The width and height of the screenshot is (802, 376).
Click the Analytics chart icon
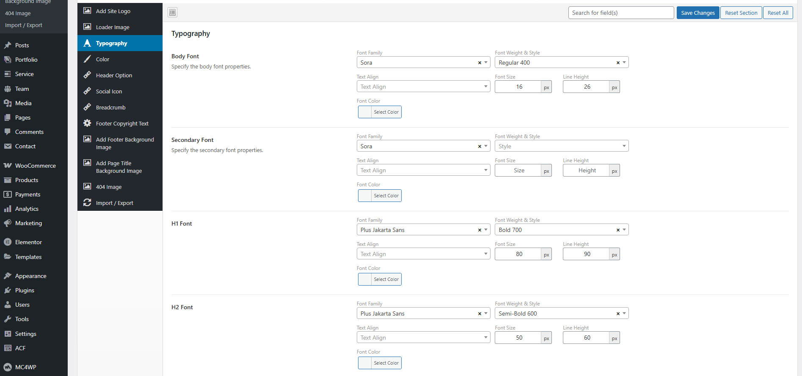[x=8, y=209]
